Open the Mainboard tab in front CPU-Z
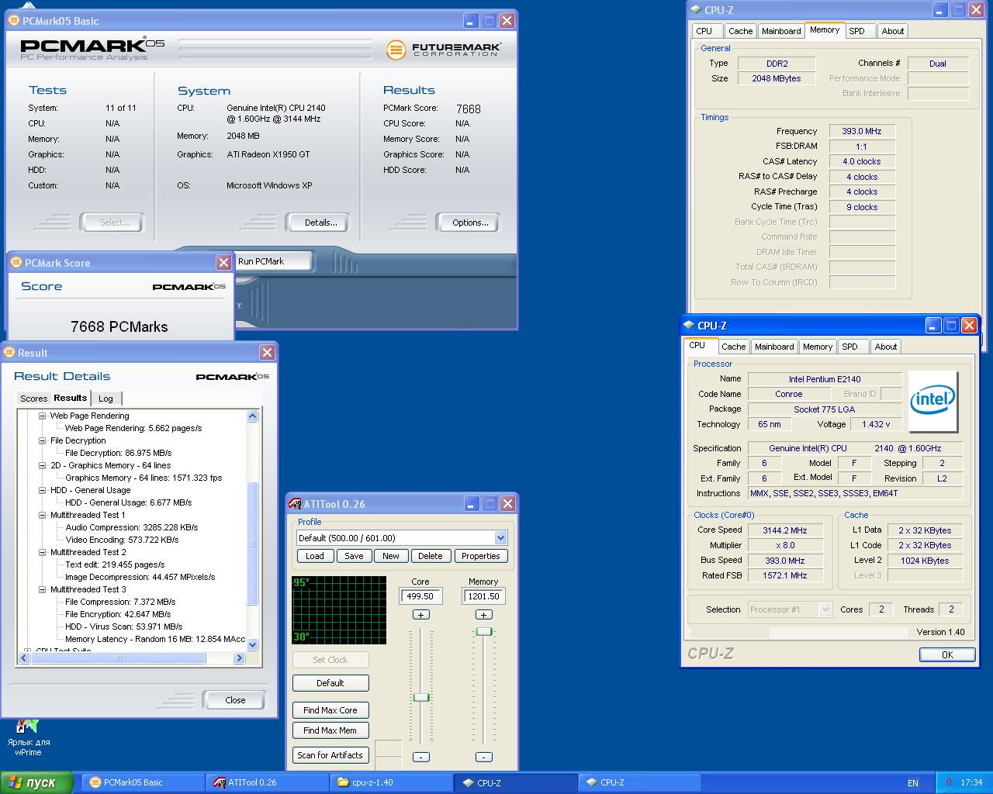The height and width of the screenshot is (794, 993). (774, 347)
